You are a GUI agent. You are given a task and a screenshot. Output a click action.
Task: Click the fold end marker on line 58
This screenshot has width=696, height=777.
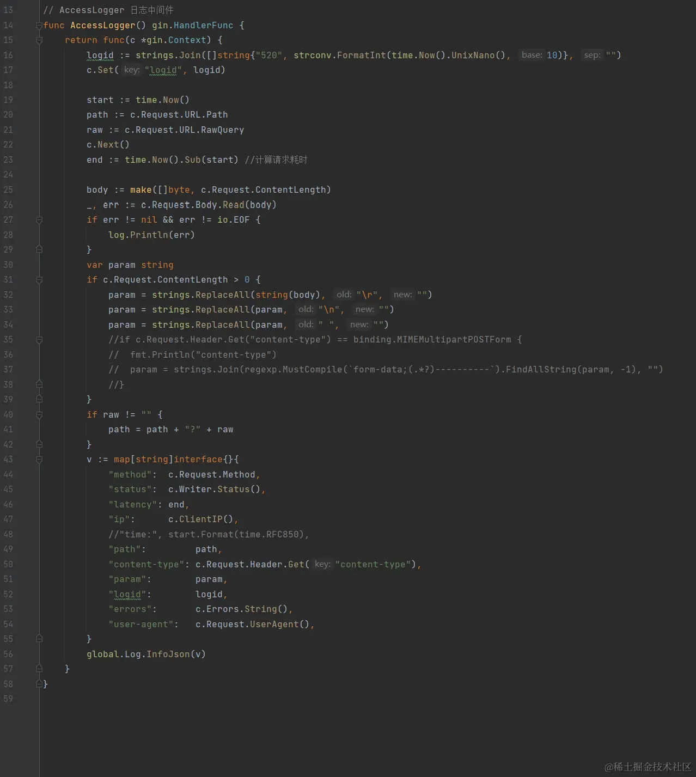(39, 684)
